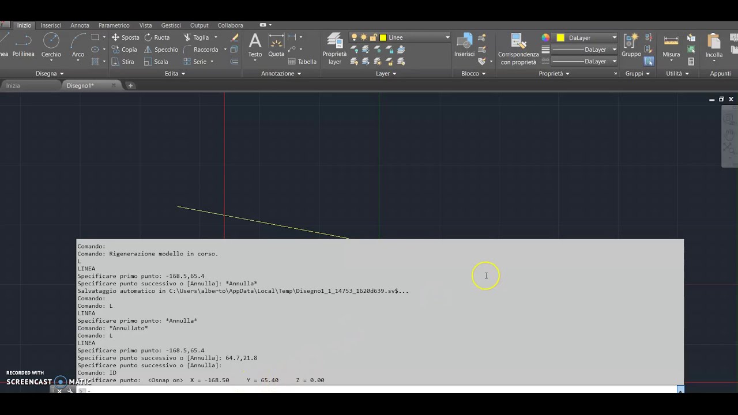This screenshot has height=415, width=738.
Task: Switch to the Gestisci ribbon tab
Action: coord(171,25)
